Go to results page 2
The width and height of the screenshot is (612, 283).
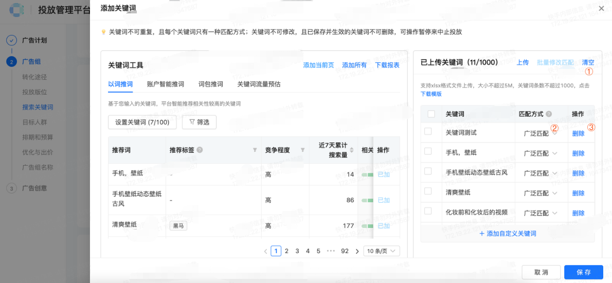point(286,251)
